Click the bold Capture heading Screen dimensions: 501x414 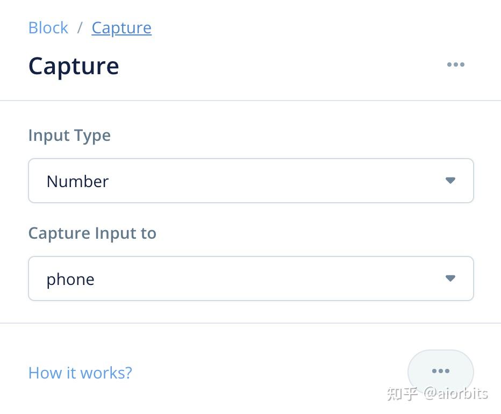[74, 66]
